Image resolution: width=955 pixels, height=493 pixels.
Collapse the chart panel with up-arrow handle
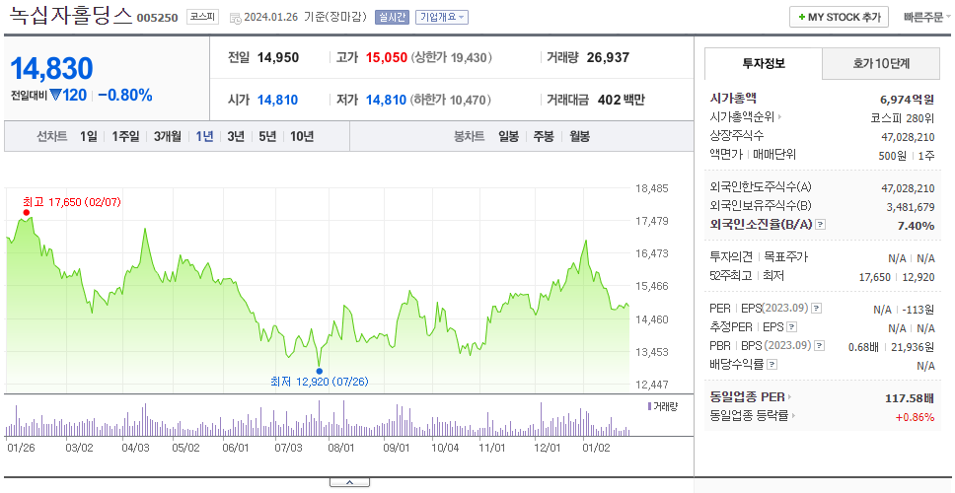349,483
